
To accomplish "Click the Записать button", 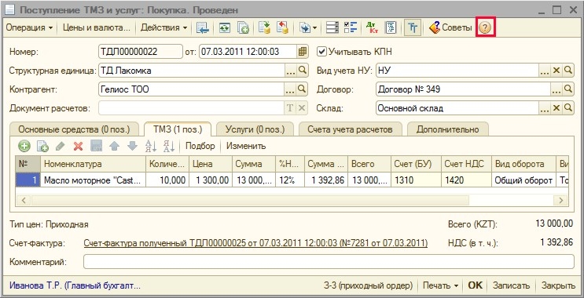I will [x=511, y=285].
